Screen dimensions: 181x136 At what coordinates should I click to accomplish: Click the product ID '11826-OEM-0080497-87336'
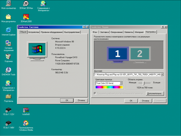pyautogui.click(x=67, y=64)
